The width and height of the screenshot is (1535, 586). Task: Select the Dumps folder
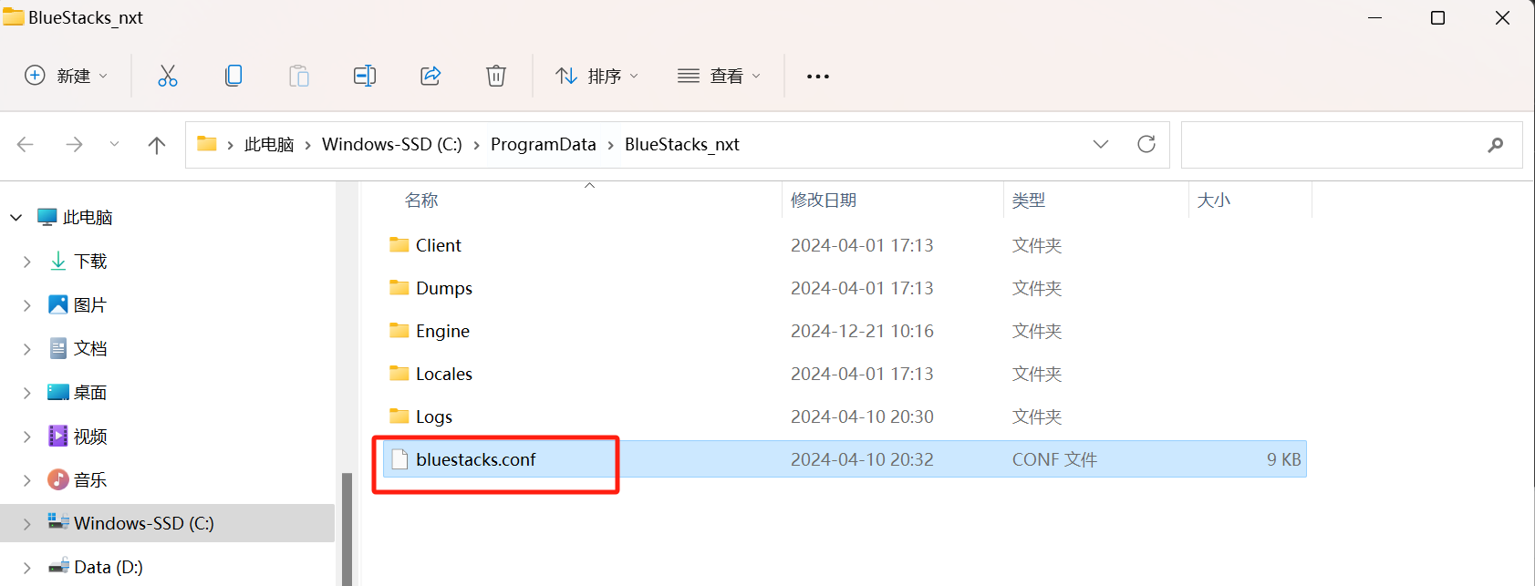coord(845,288)
